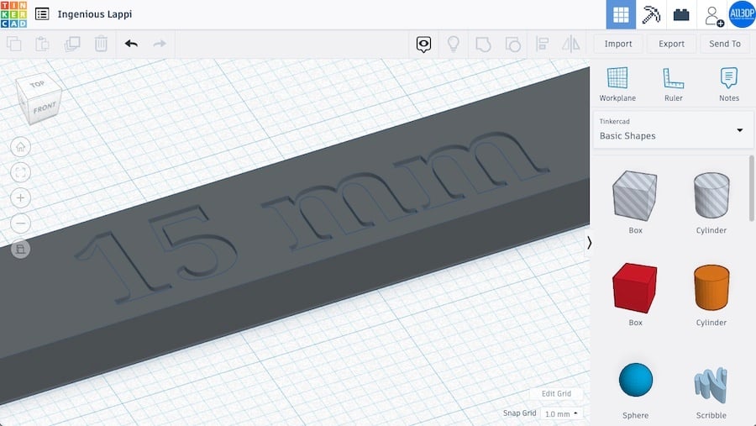Open the Snap Grid 1.0 mm dropdown
756x426 pixels.
pyautogui.click(x=561, y=413)
